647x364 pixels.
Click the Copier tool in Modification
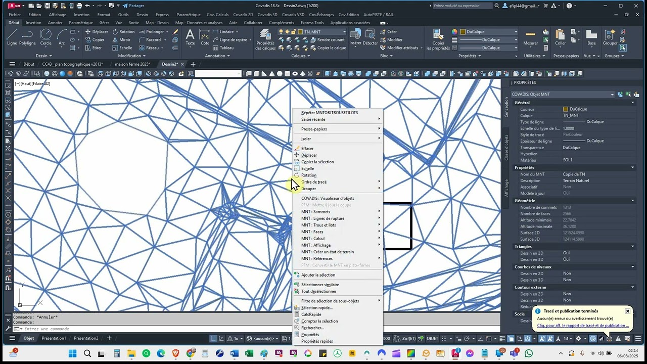pyautogui.click(x=95, y=40)
